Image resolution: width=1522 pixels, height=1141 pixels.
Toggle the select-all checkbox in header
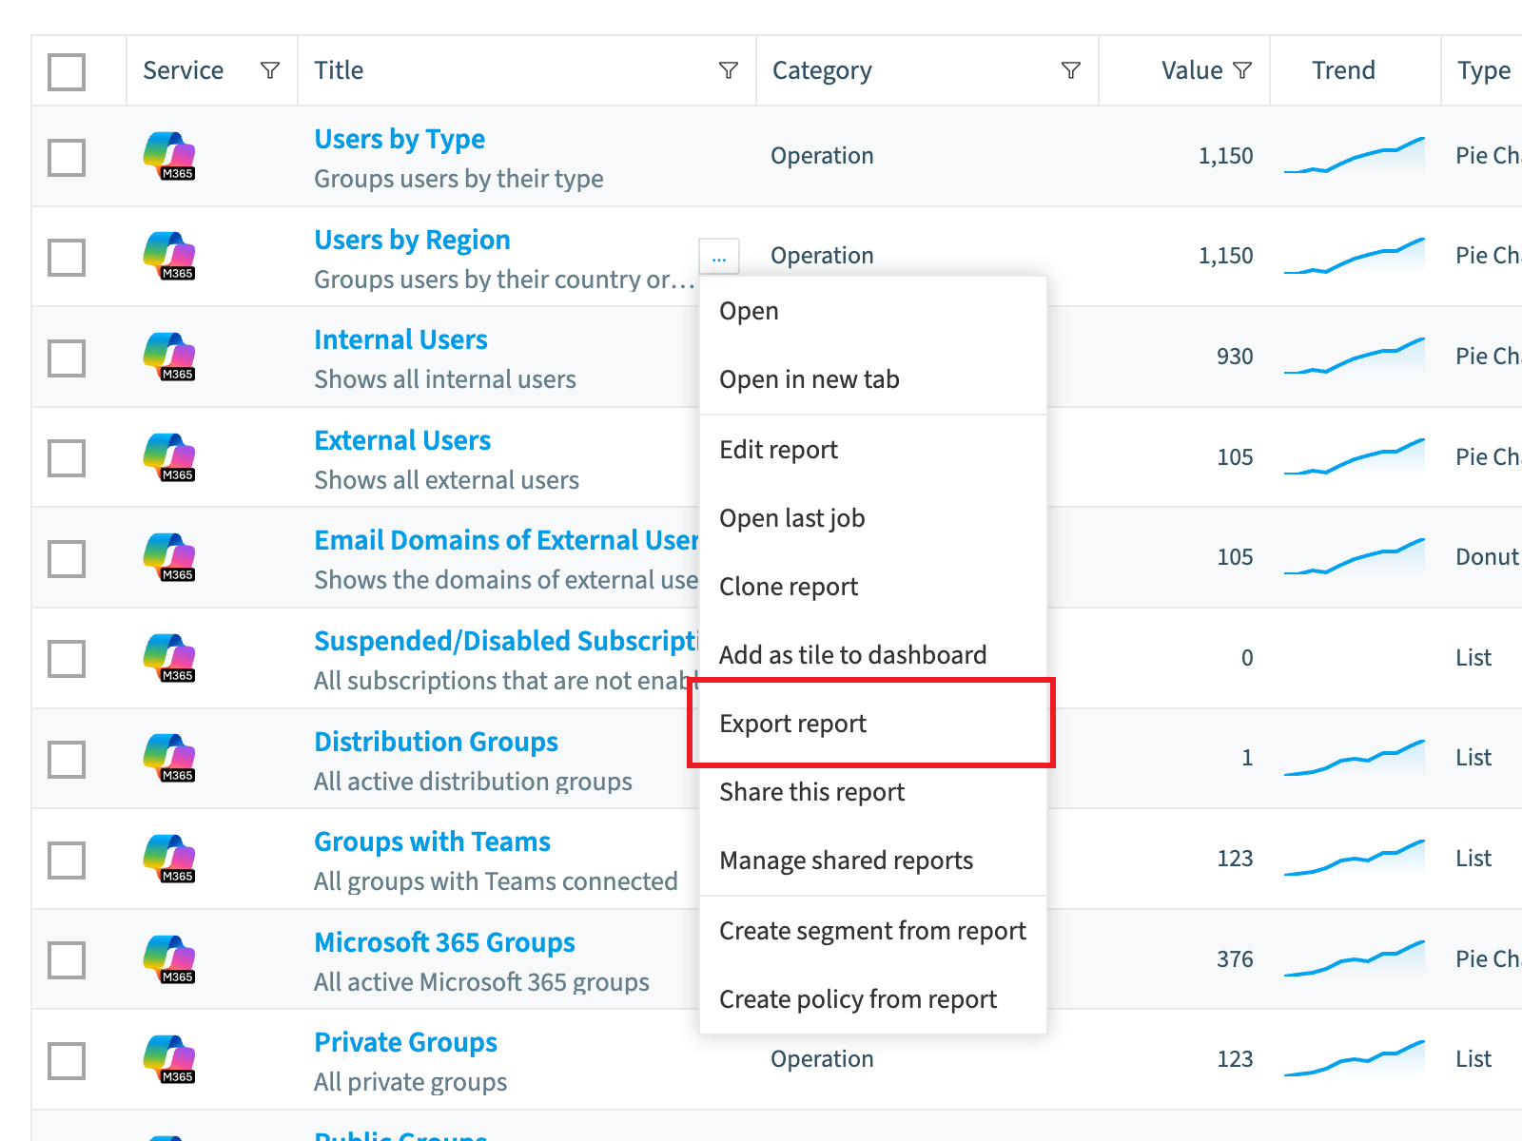click(67, 71)
